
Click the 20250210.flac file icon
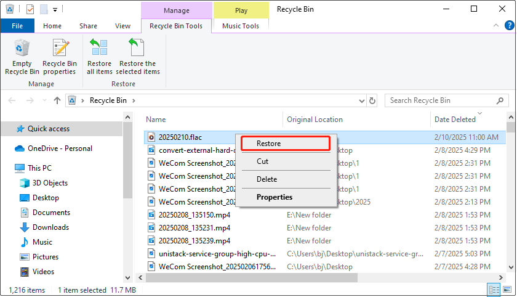[x=151, y=137]
